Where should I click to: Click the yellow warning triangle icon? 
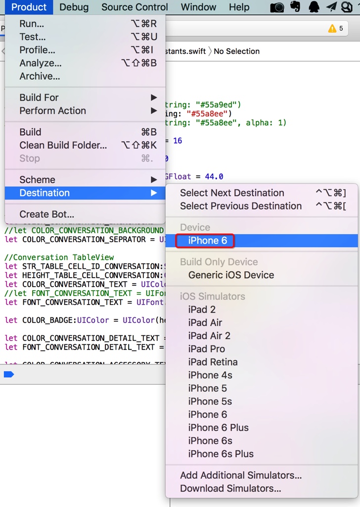(x=332, y=29)
